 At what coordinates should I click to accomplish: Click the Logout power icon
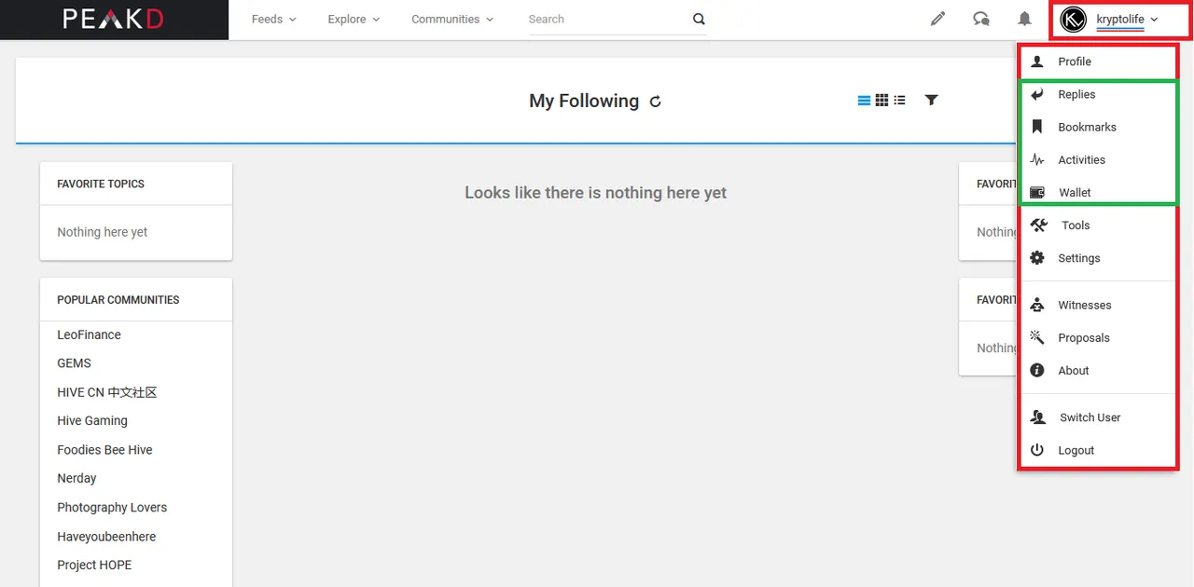[1037, 450]
